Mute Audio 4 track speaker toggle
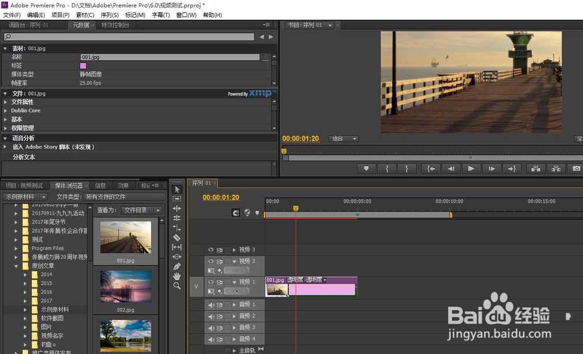This screenshot has height=354, width=583. 211,339
